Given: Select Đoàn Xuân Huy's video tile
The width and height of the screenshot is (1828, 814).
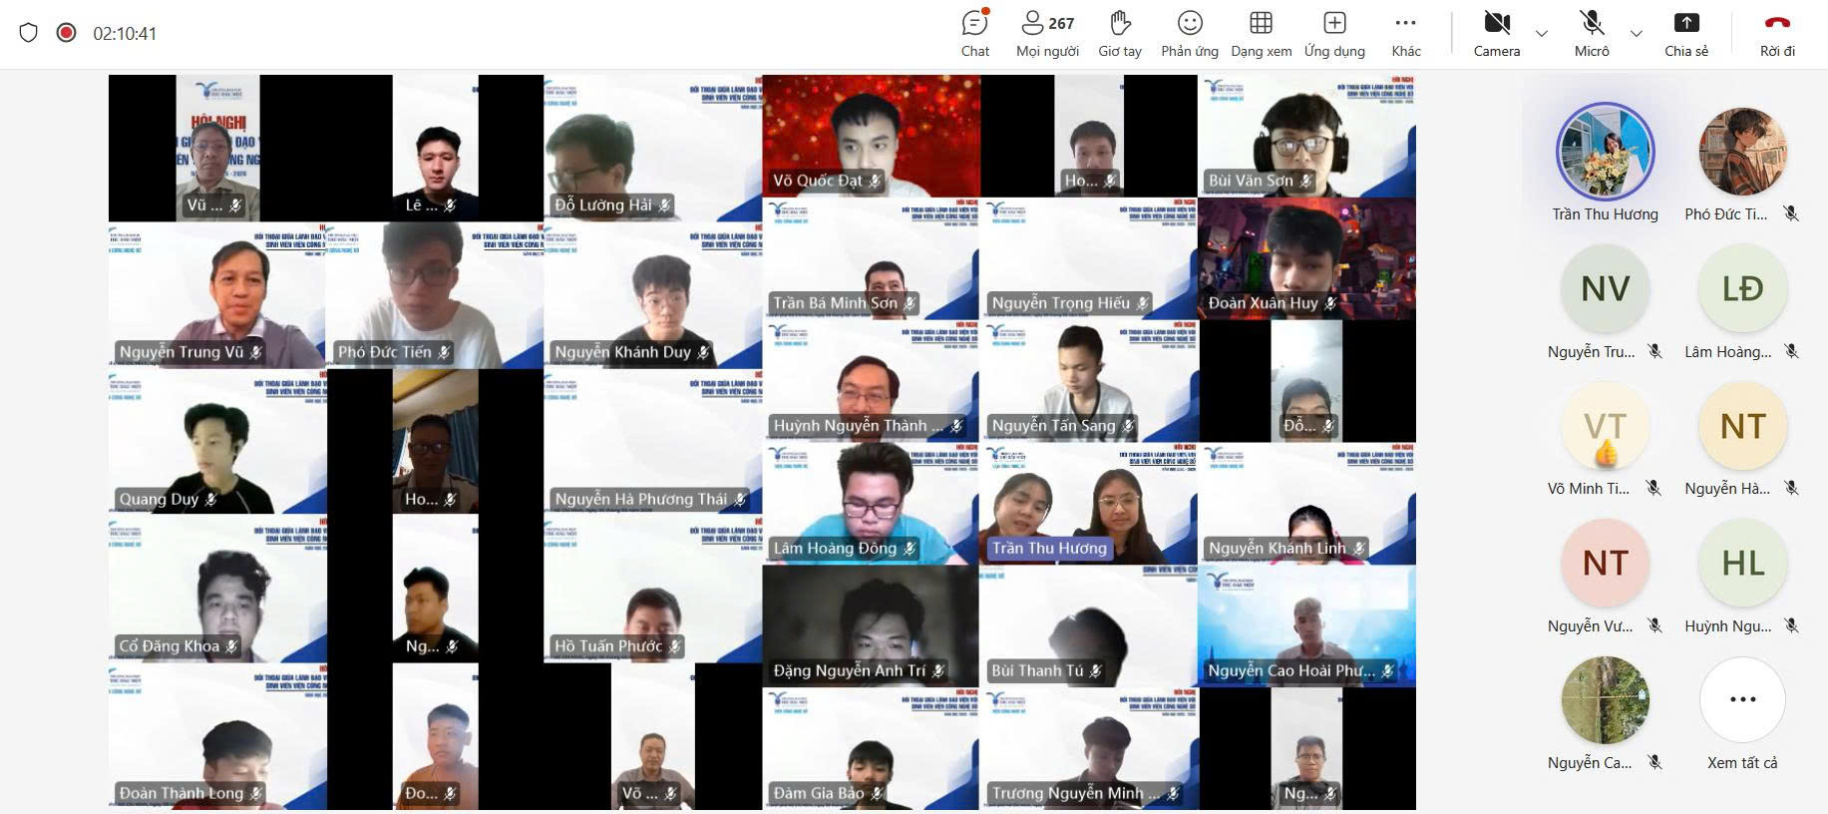Looking at the screenshot, I should pos(1306,258).
